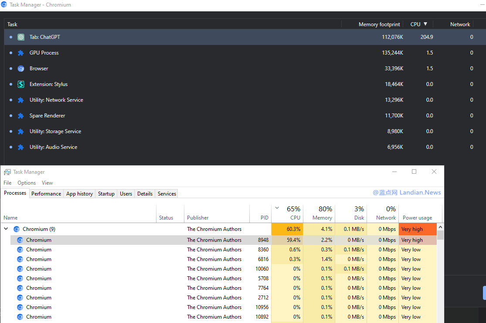Sort by the Power usage column header

coord(420,214)
